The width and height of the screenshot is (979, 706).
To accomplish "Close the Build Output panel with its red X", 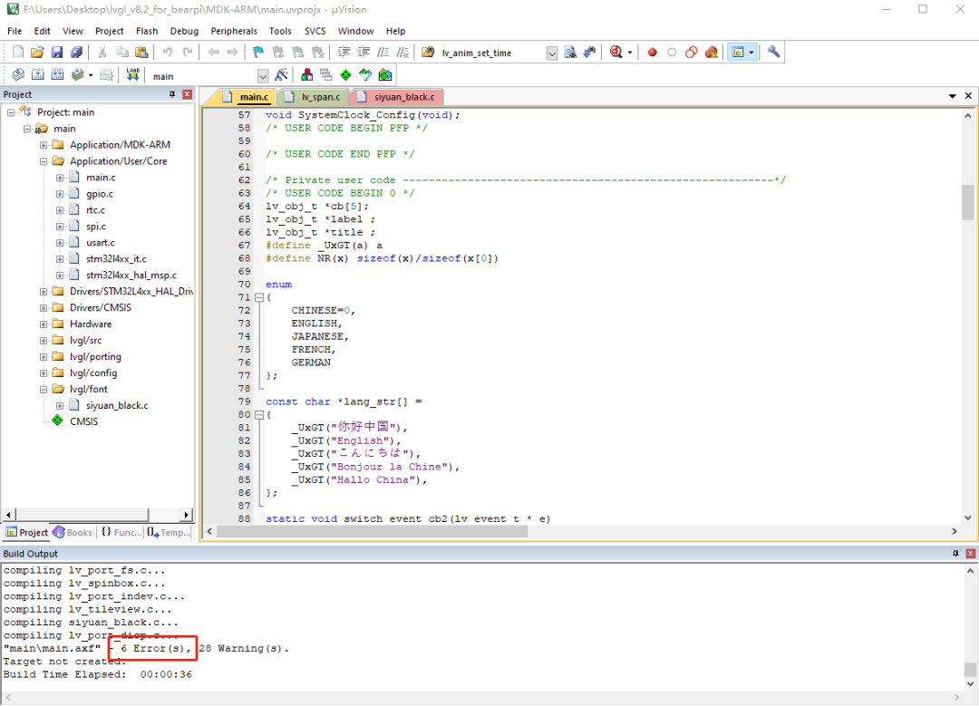I will tap(970, 554).
